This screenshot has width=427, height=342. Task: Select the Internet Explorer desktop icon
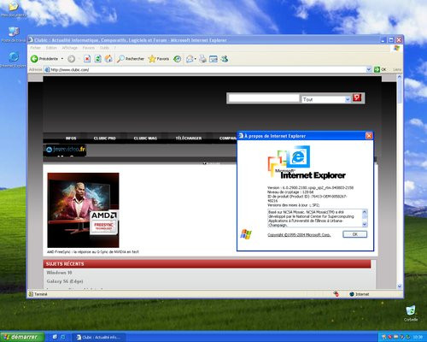pos(13,60)
